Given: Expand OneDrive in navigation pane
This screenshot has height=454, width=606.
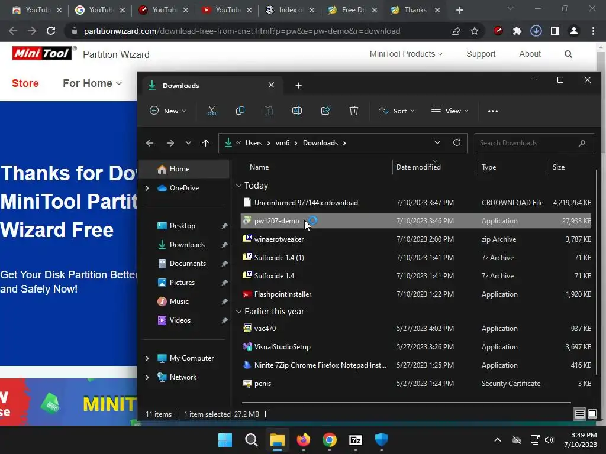Looking at the screenshot, I should (147, 188).
